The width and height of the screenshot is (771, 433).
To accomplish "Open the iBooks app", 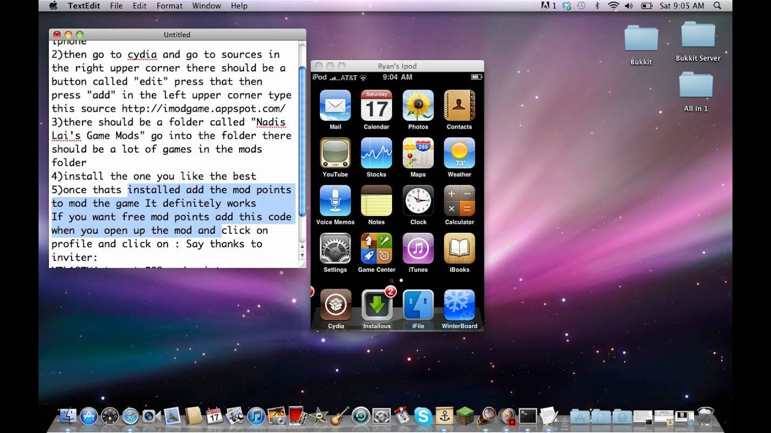I will tap(460, 248).
